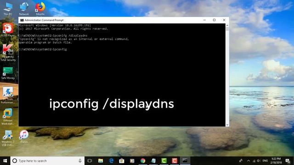Open the People icon in system tray

[x=241, y=161]
